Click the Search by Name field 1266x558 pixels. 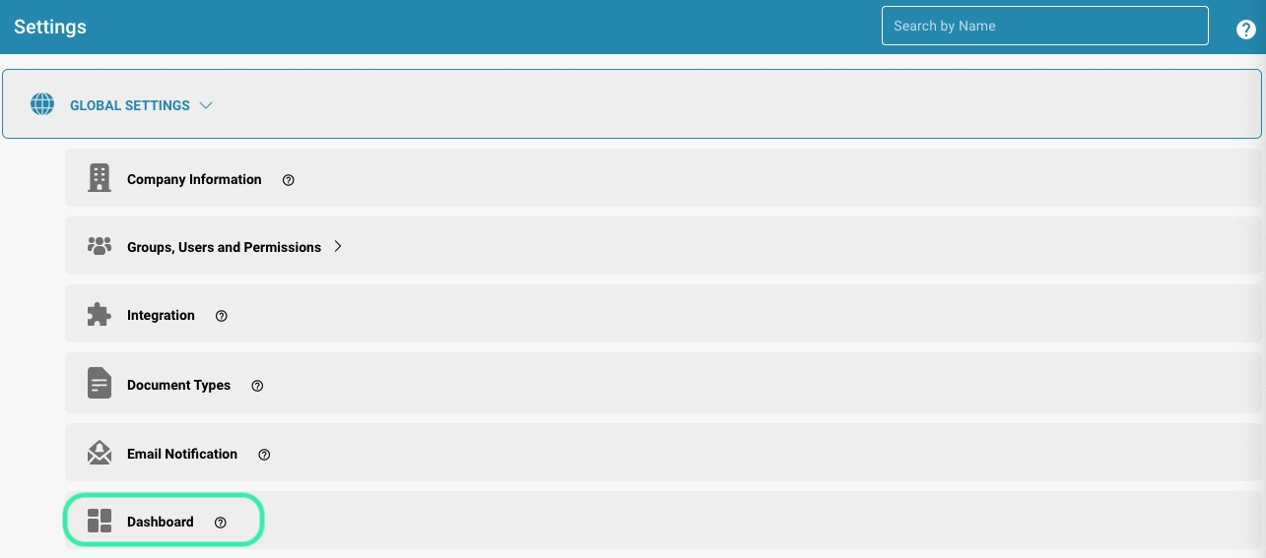(x=1044, y=26)
